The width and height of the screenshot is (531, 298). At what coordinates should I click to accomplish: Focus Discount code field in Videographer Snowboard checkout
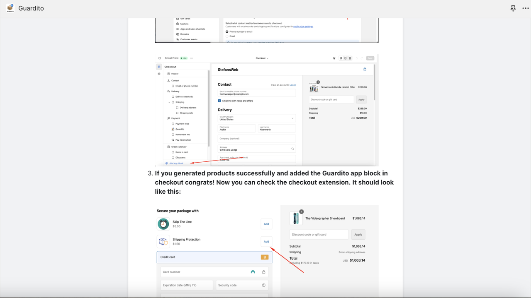click(319, 234)
